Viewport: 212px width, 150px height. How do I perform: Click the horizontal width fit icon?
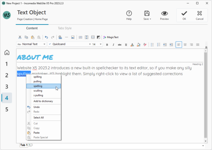[93, 37]
